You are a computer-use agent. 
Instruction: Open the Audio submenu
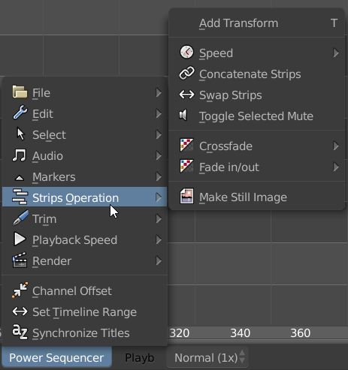(85, 156)
